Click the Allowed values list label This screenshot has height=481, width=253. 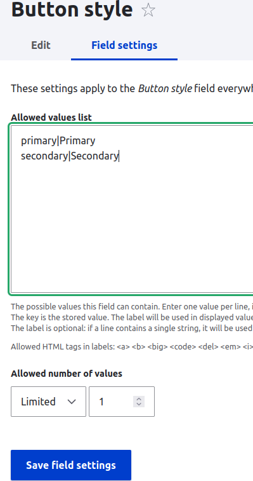51,117
